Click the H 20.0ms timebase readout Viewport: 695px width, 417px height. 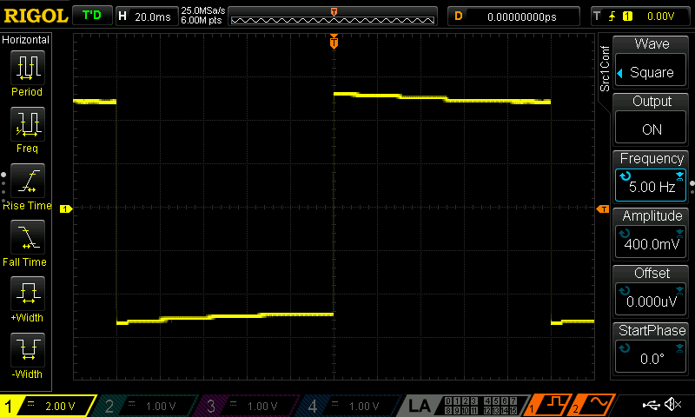pyautogui.click(x=146, y=17)
